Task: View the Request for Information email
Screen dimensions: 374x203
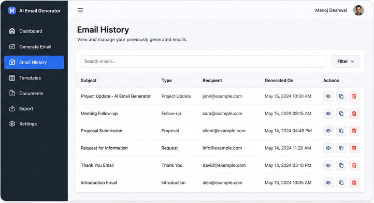Action: 328,148
